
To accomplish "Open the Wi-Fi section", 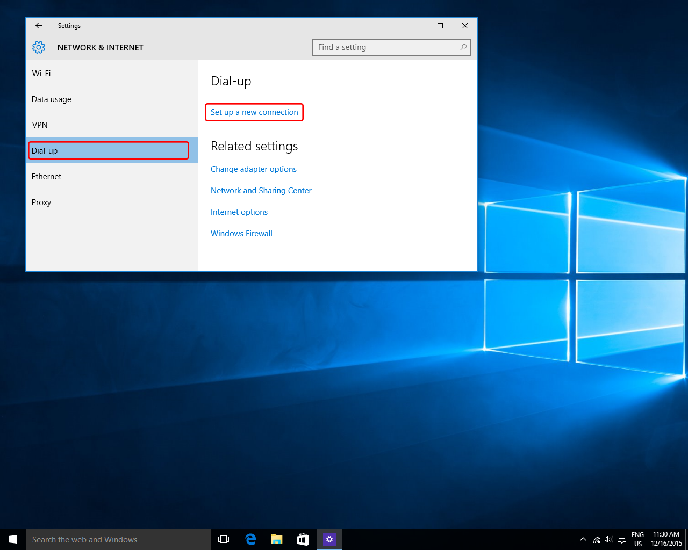I will coord(112,74).
